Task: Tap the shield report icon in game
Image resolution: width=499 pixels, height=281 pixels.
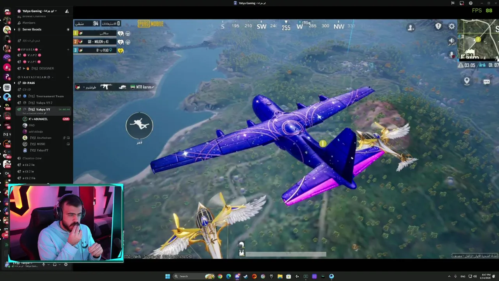Action: 438,26
